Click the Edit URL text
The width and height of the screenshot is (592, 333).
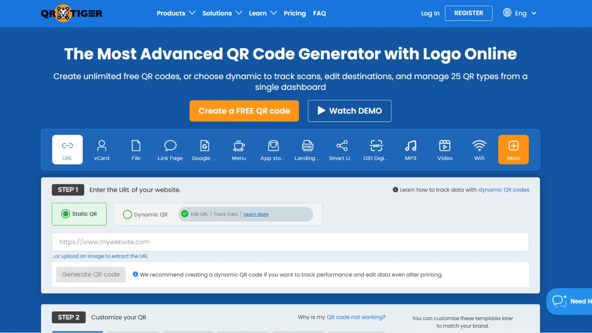click(199, 214)
